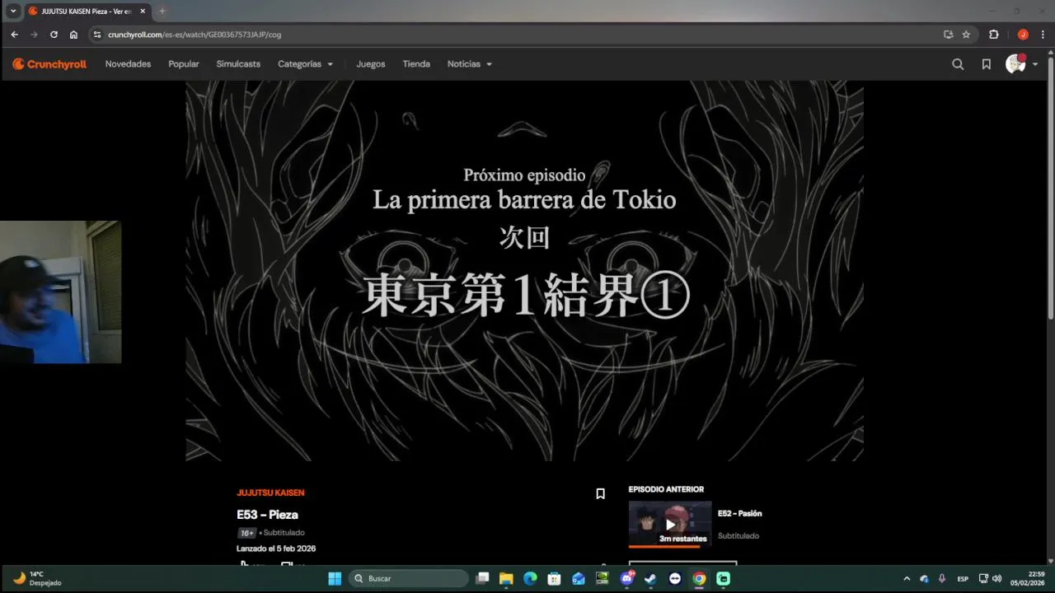Viewport: 1055px width, 593px height.
Task: Open the Popular section
Action: [184, 64]
